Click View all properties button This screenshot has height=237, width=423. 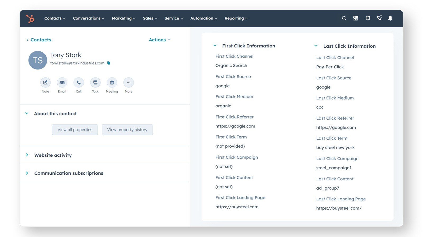pos(75,130)
